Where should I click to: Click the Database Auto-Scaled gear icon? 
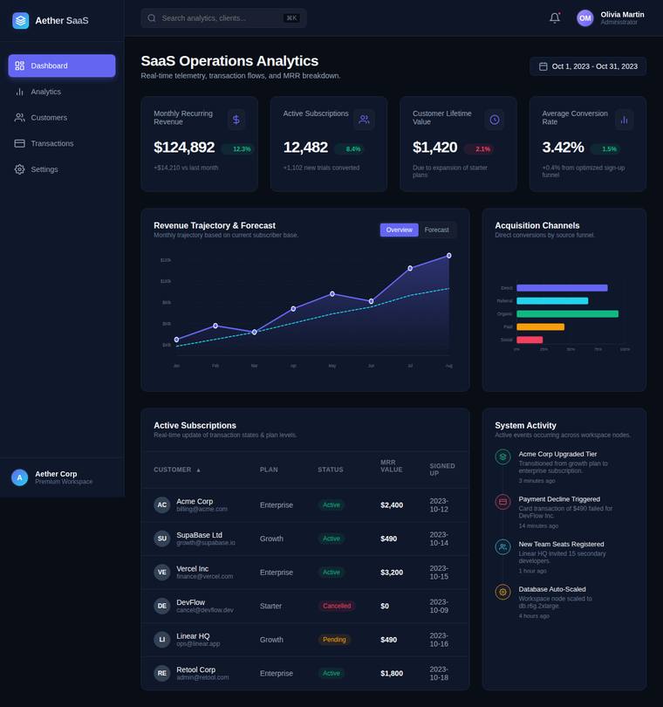coord(503,592)
